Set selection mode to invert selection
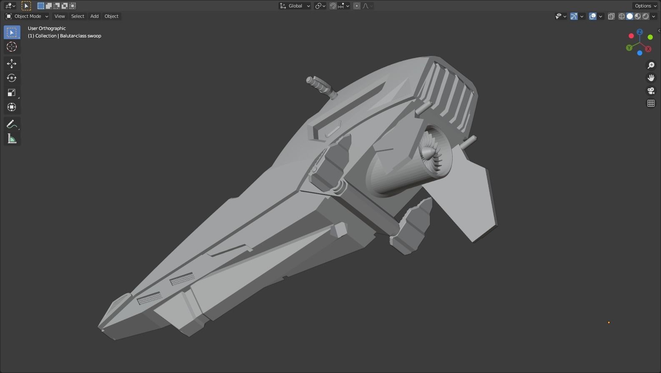Screen dimensions: 661x373 pyautogui.click(x=65, y=6)
